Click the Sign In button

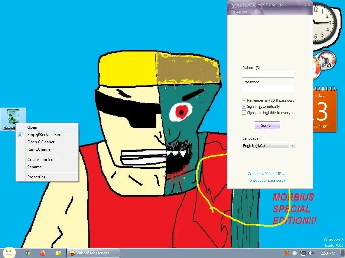[267, 125]
